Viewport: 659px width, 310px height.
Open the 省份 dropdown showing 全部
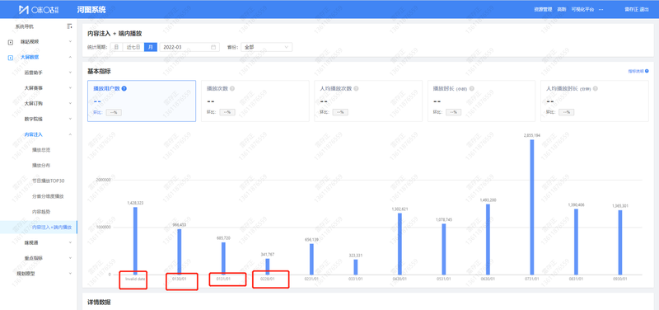(x=266, y=47)
